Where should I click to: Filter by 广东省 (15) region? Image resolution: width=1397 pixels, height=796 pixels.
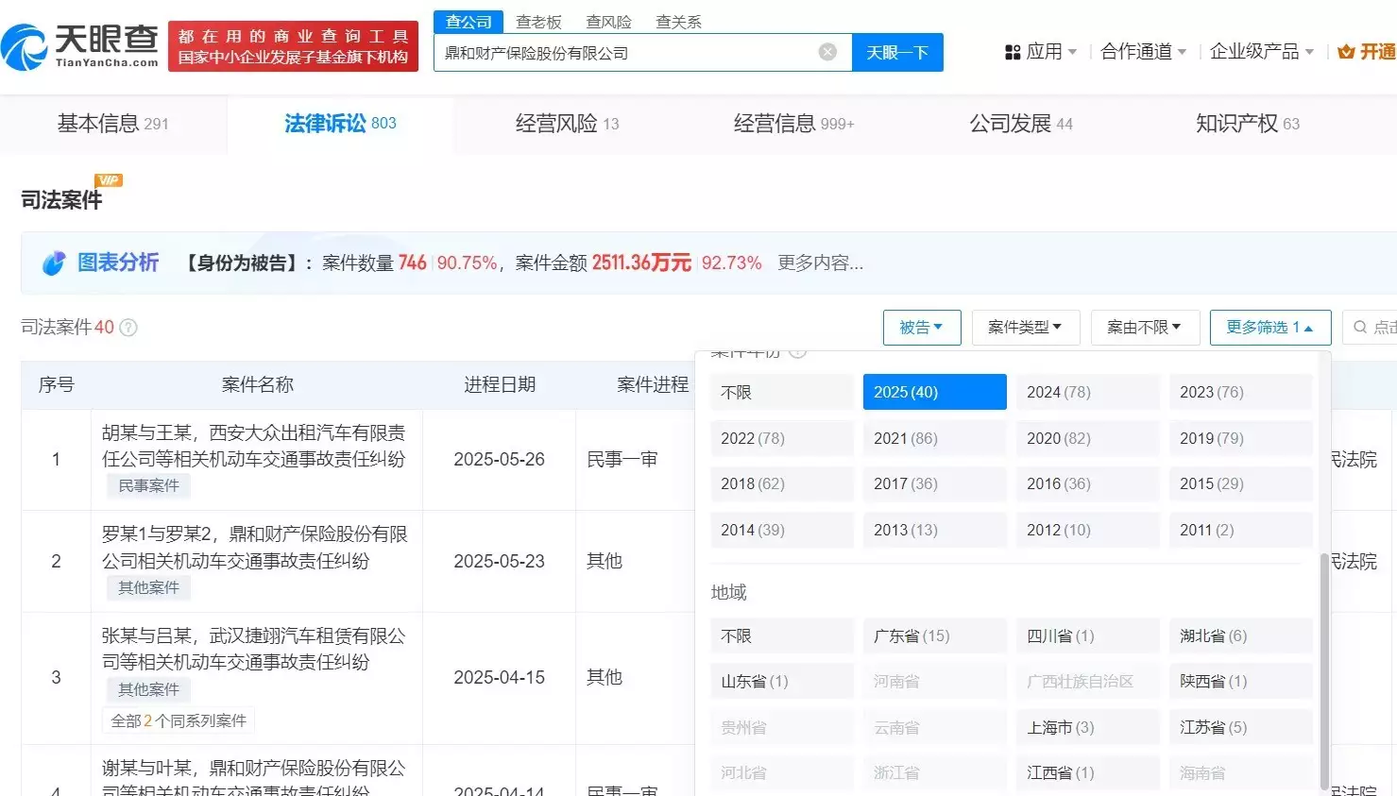point(935,635)
